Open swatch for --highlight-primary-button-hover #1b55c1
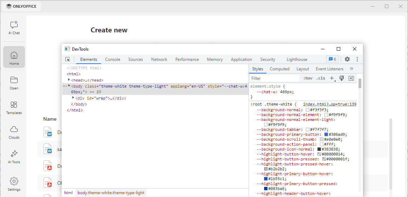 click(266, 179)
